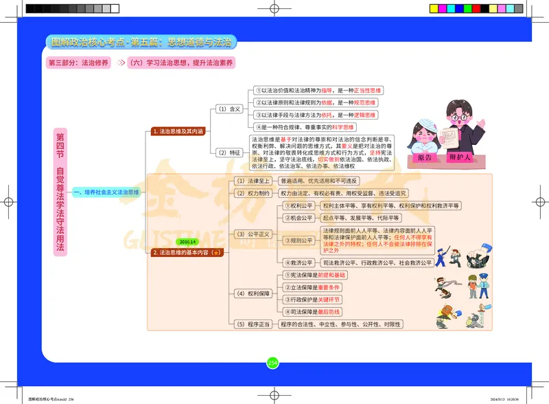Select the fishing net cartoon illustration
The image size is (549, 404).
tap(478, 256)
